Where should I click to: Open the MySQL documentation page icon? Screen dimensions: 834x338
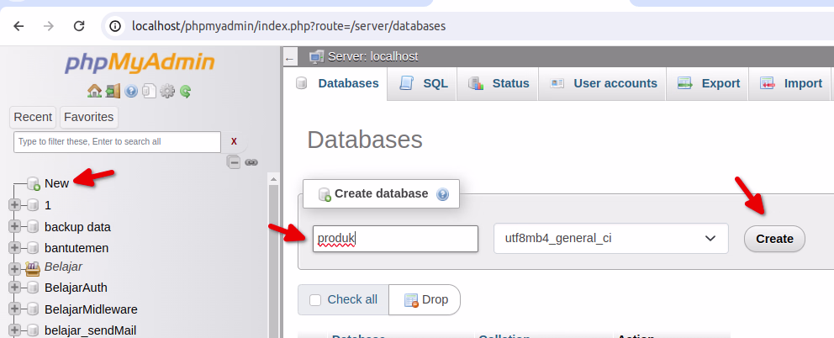[149, 92]
